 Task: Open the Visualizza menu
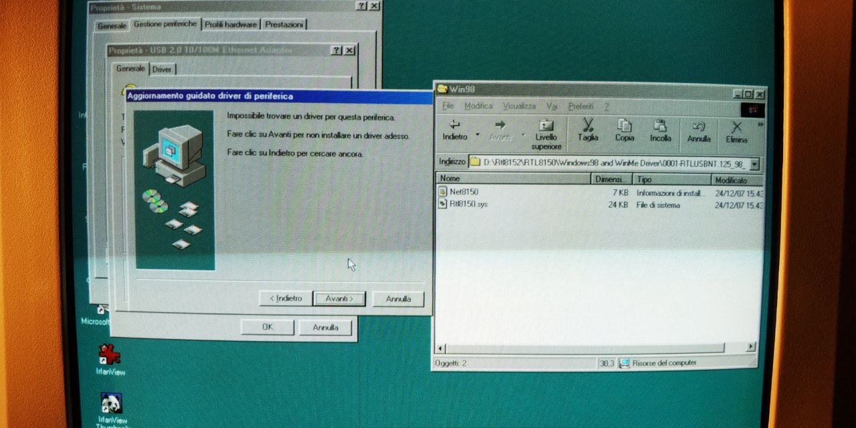520,106
